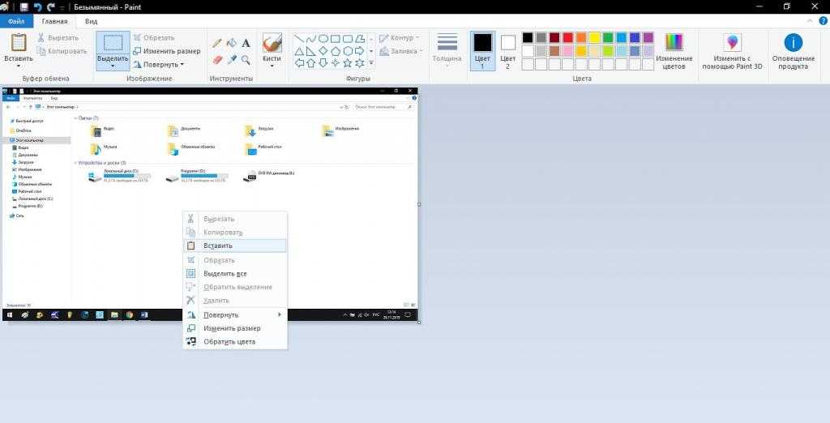Click the Изменение цветов button
This screenshot has height=423, width=830.
point(674,50)
